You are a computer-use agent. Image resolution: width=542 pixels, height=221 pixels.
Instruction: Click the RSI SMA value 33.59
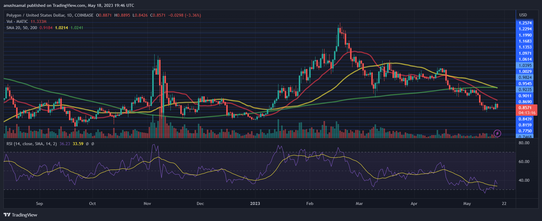pyautogui.click(x=78, y=144)
